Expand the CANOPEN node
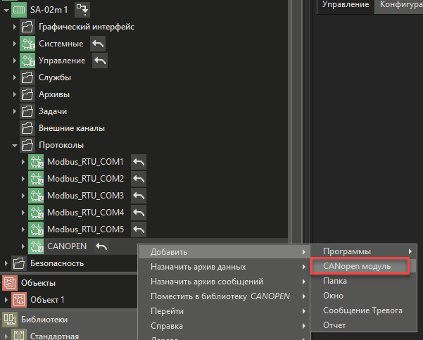 click(23, 246)
